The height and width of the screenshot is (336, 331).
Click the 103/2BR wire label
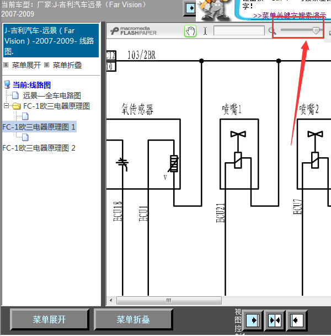tap(141, 55)
